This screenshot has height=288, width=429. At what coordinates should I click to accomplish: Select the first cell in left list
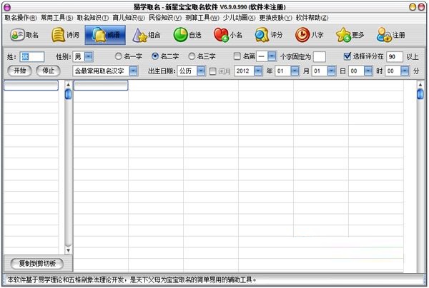[x=31, y=86]
